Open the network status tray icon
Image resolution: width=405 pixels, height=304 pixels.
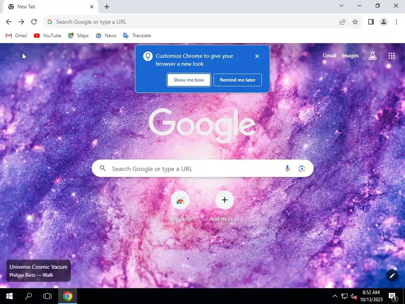point(344,296)
